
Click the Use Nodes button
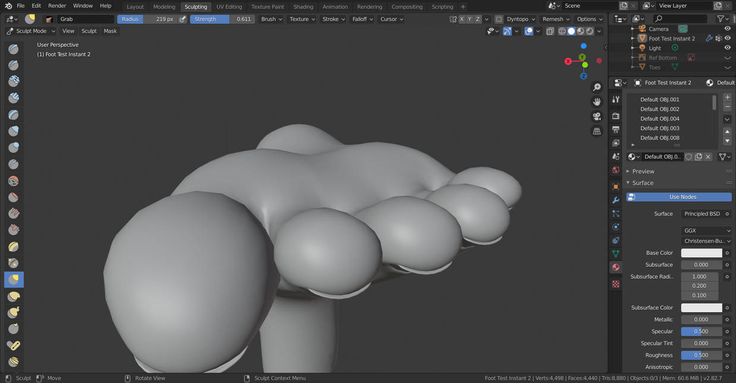coord(679,197)
